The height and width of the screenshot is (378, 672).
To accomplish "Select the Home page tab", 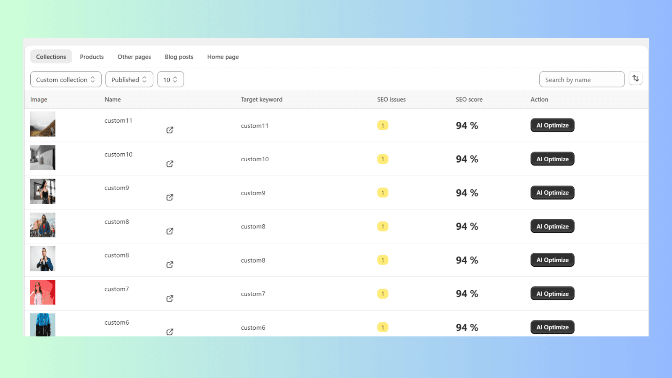I will pos(223,57).
